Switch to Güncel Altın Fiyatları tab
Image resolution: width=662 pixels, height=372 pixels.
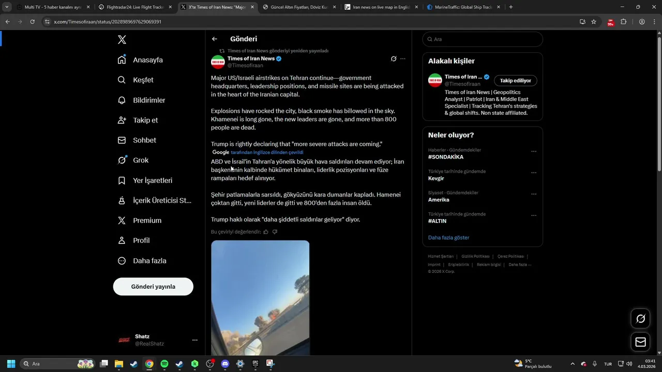pos(300,7)
